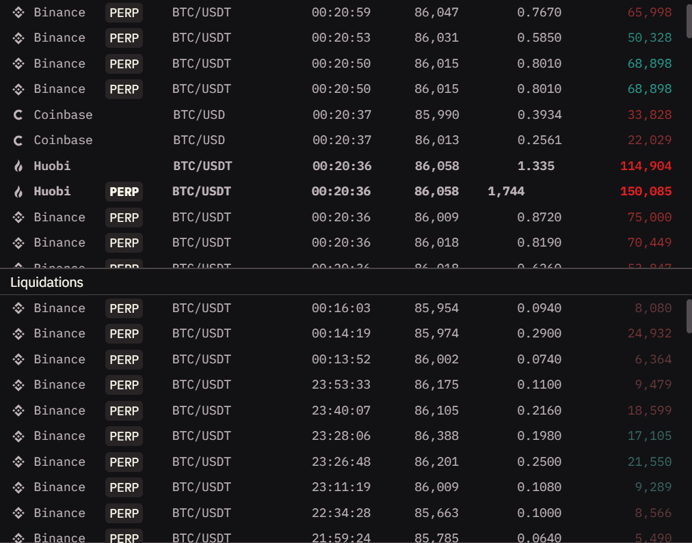This screenshot has width=692, height=543.
Task: Click the PERP badge on the 00:20:59 Binance row
Action: click(124, 12)
